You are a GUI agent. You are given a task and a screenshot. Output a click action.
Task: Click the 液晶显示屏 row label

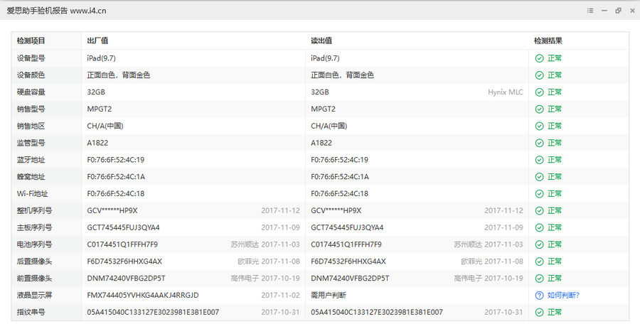(x=34, y=295)
